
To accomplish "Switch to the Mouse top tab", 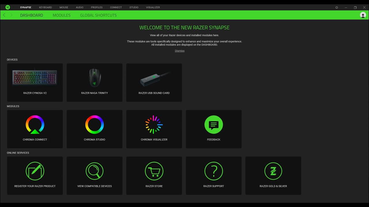I will (x=64, y=7).
